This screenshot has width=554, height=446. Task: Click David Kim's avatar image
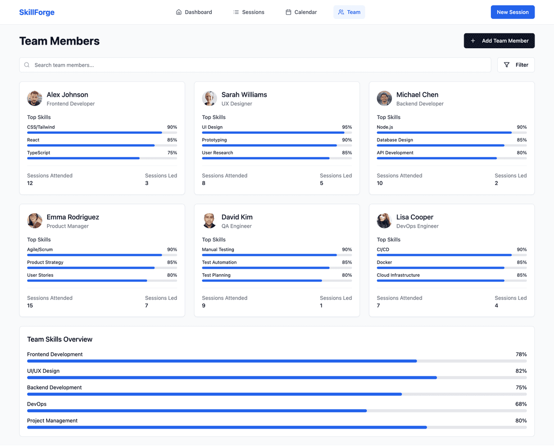click(x=209, y=221)
